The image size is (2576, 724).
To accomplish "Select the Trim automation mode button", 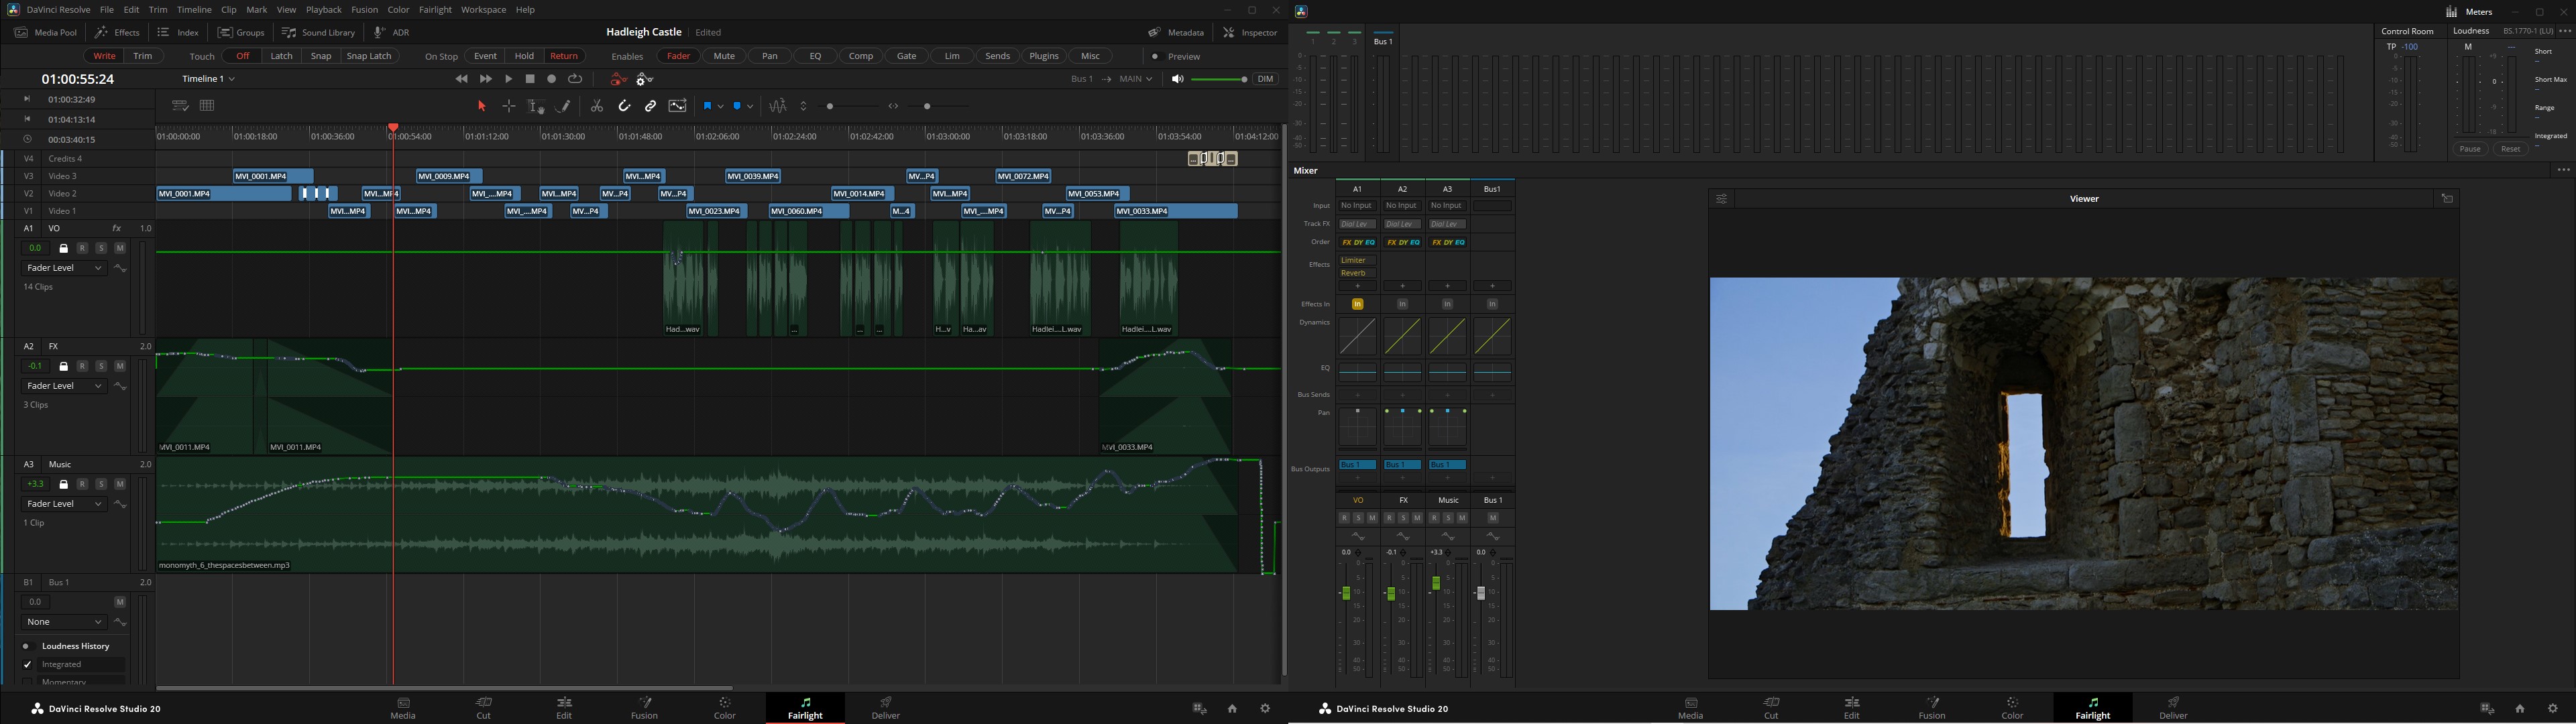I will tap(143, 57).
